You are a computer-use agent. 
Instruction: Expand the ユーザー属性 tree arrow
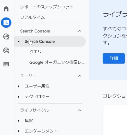(19, 86)
